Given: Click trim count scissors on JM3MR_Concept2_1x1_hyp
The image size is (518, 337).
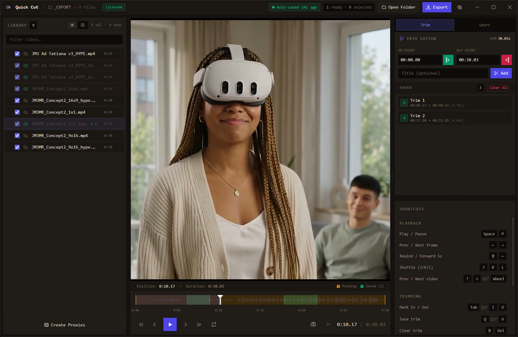Looking at the screenshot, I should 94,124.
